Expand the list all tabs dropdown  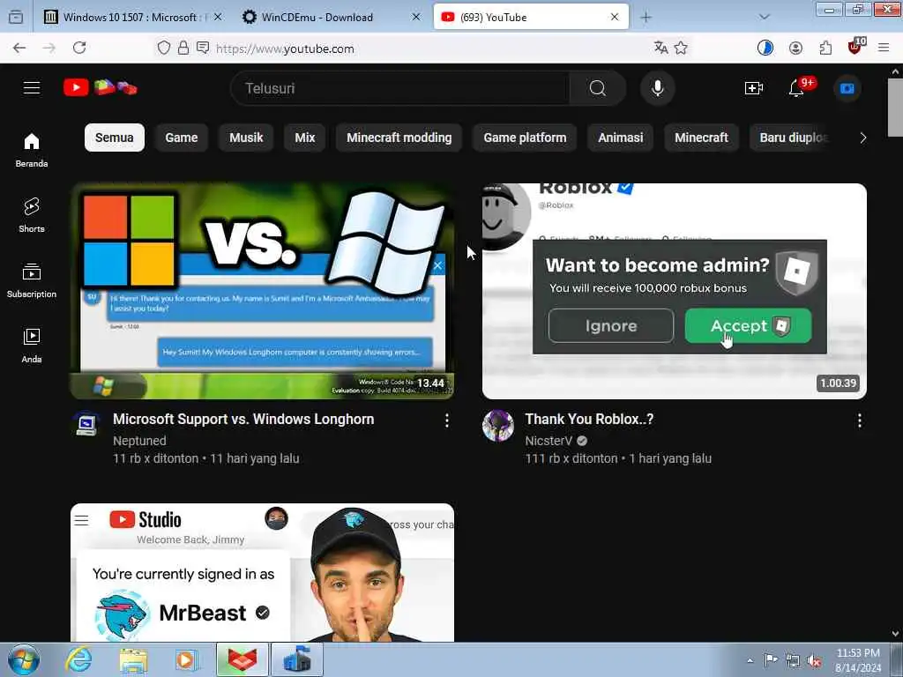click(765, 17)
